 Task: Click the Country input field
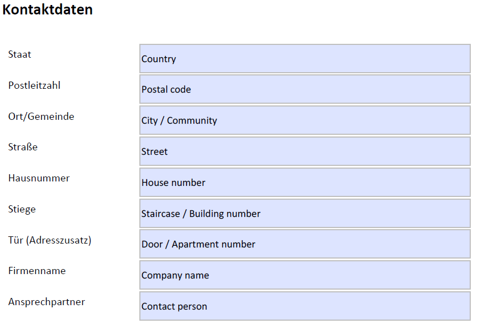click(x=305, y=59)
